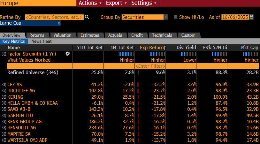This screenshot has width=260, height=144.
Task: Click the Refine By input field
Action: [x=54, y=17]
